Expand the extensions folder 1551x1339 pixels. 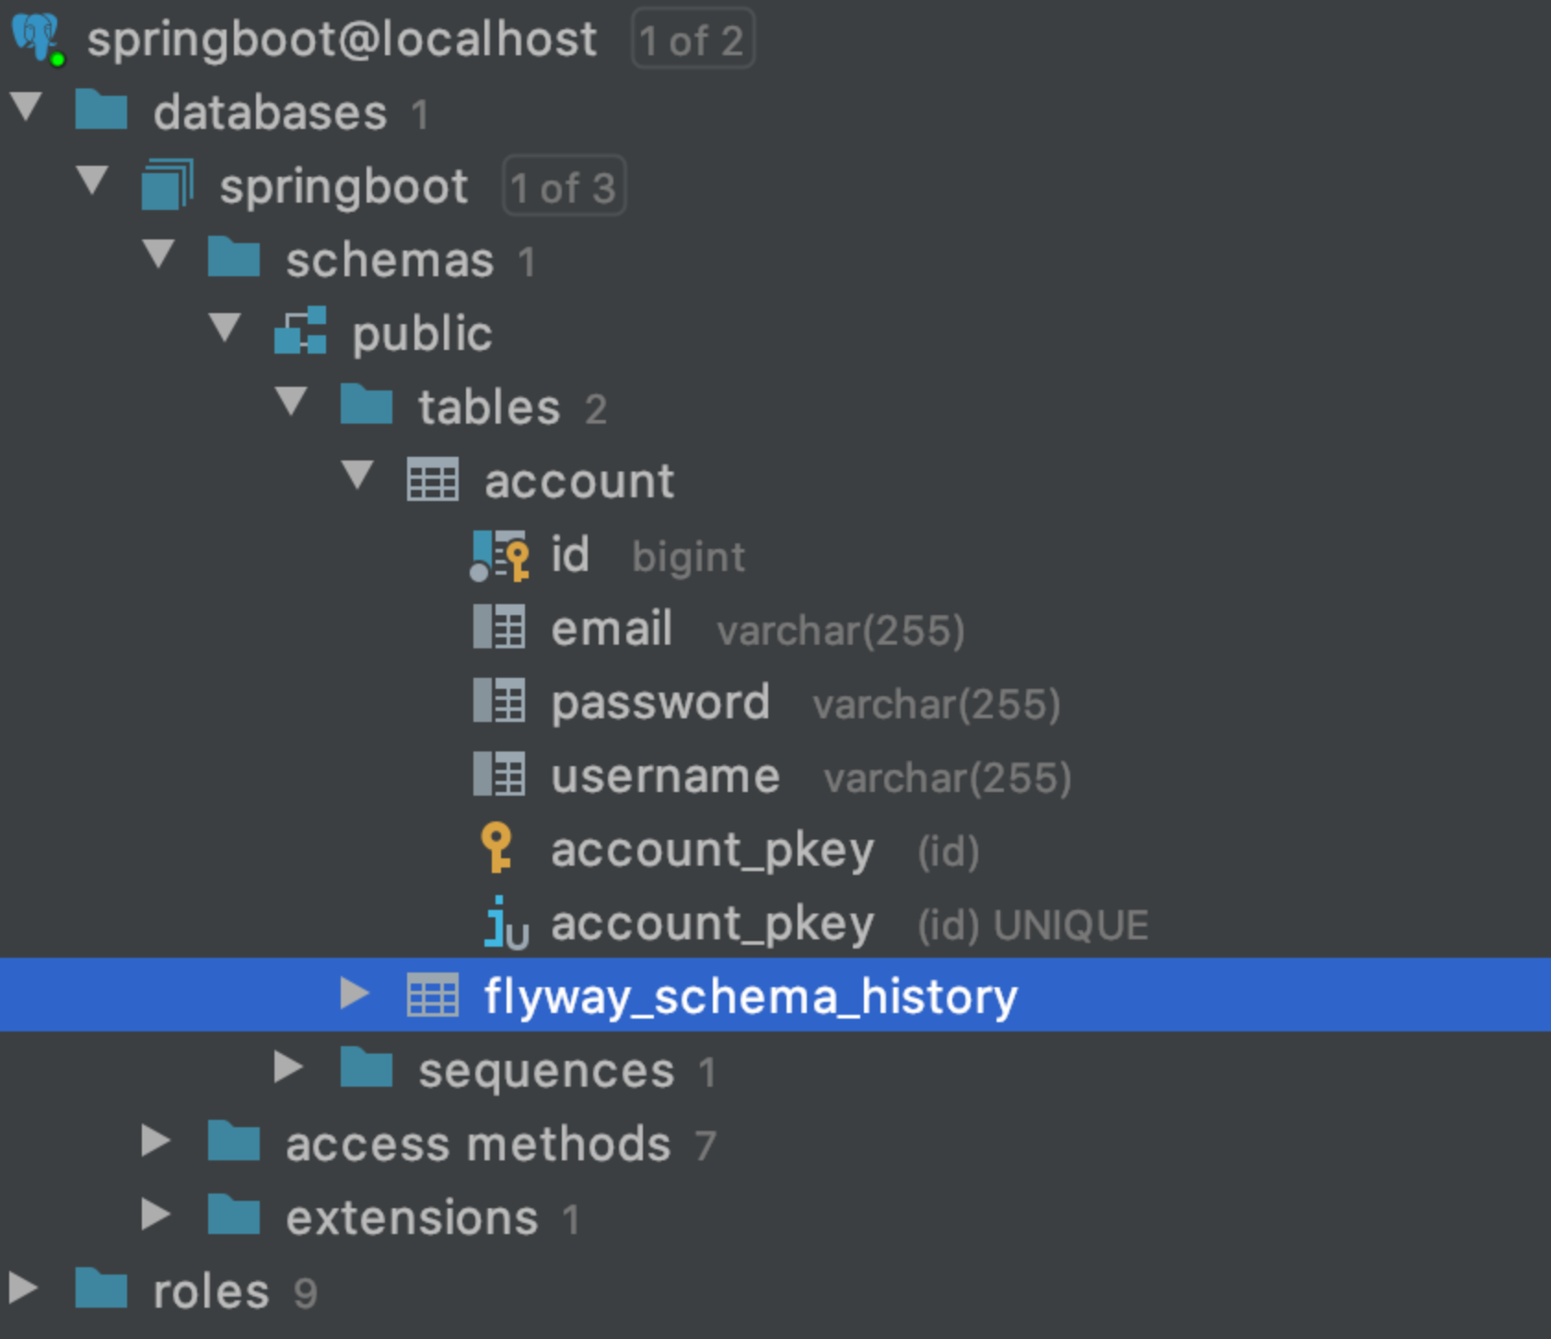[x=156, y=1214]
